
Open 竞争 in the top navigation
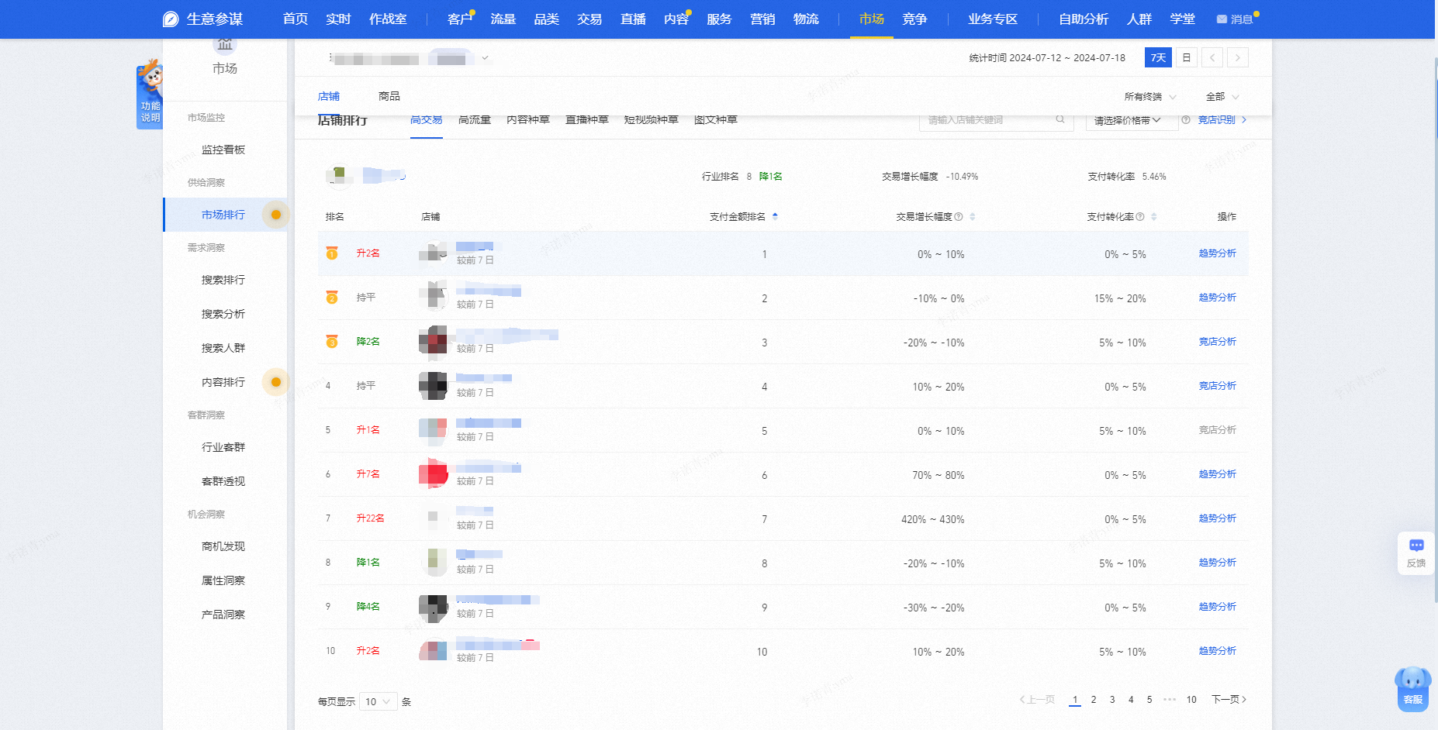pyautogui.click(x=914, y=19)
